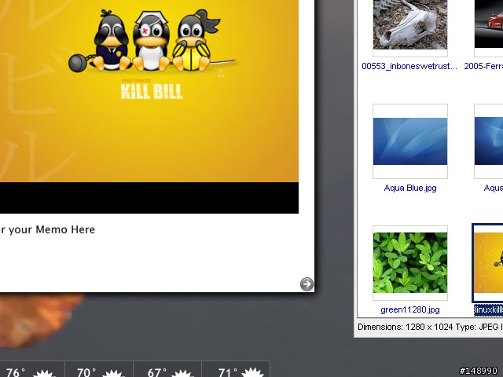Click the Dimensions 1280 x 1024 status text
The height and width of the screenshot is (377, 503).
(x=405, y=327)
